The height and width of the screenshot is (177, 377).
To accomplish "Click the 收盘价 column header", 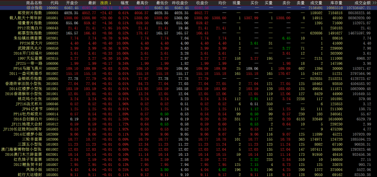I will [x=202, y=3].
